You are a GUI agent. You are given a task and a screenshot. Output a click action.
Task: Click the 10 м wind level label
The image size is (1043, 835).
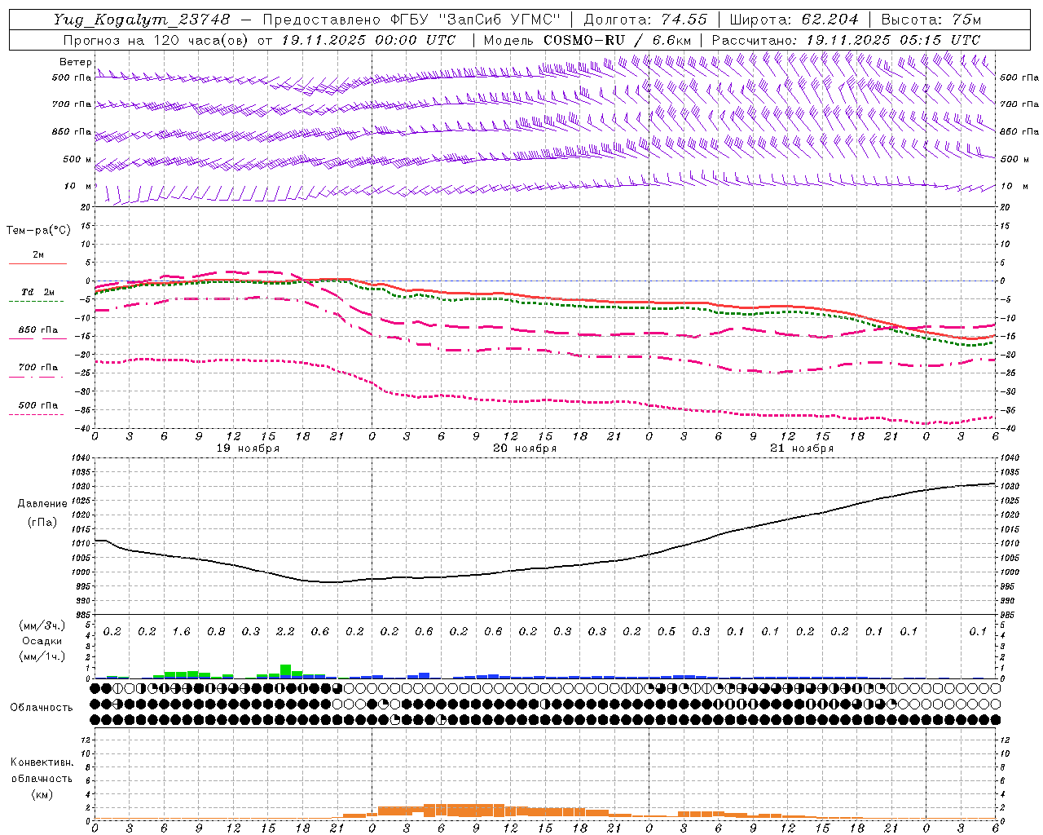coord(77,187)
